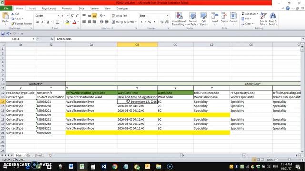Select the wardDateTime header cell

pos(137,93)
